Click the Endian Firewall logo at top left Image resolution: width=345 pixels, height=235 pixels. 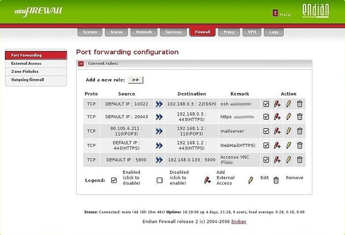tap(39, 11)
